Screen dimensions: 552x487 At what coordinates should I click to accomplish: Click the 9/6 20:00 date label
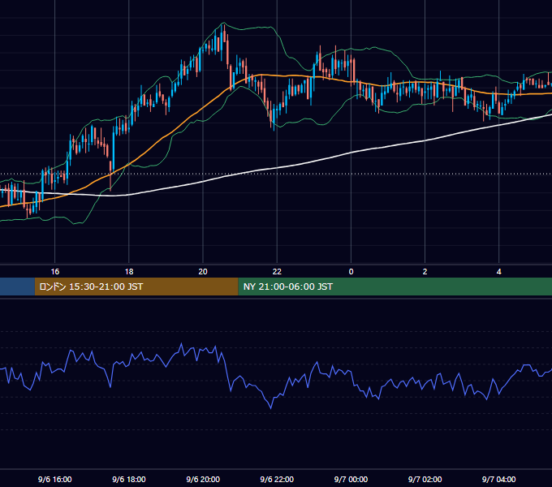pos(203,479)
